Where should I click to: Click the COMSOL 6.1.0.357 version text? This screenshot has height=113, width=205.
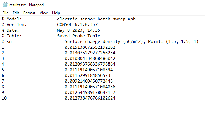click(77, 25)
